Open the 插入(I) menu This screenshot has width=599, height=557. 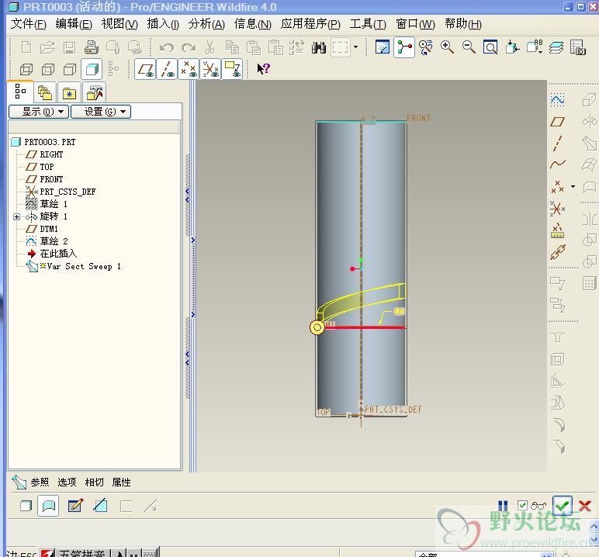[x=163, y=24]
